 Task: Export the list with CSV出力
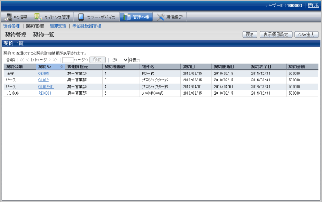coord(307,35)
